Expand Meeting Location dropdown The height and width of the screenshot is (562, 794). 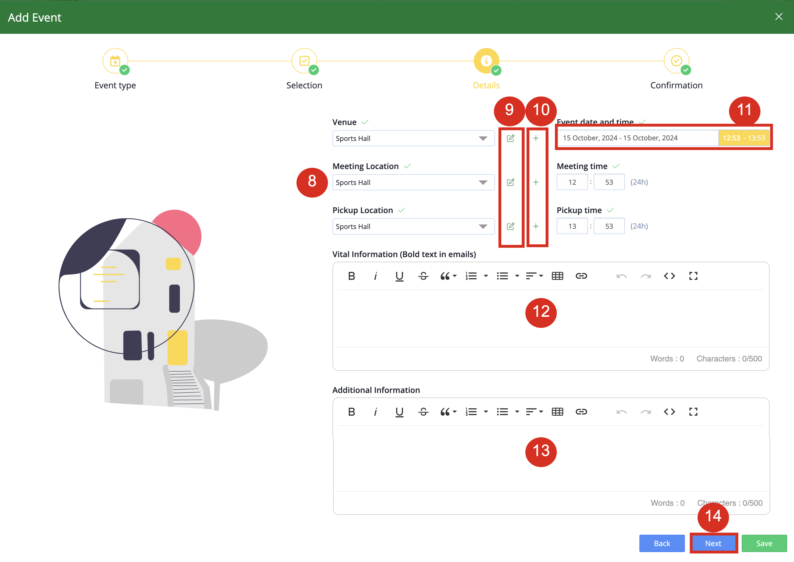tap(413, 182)
